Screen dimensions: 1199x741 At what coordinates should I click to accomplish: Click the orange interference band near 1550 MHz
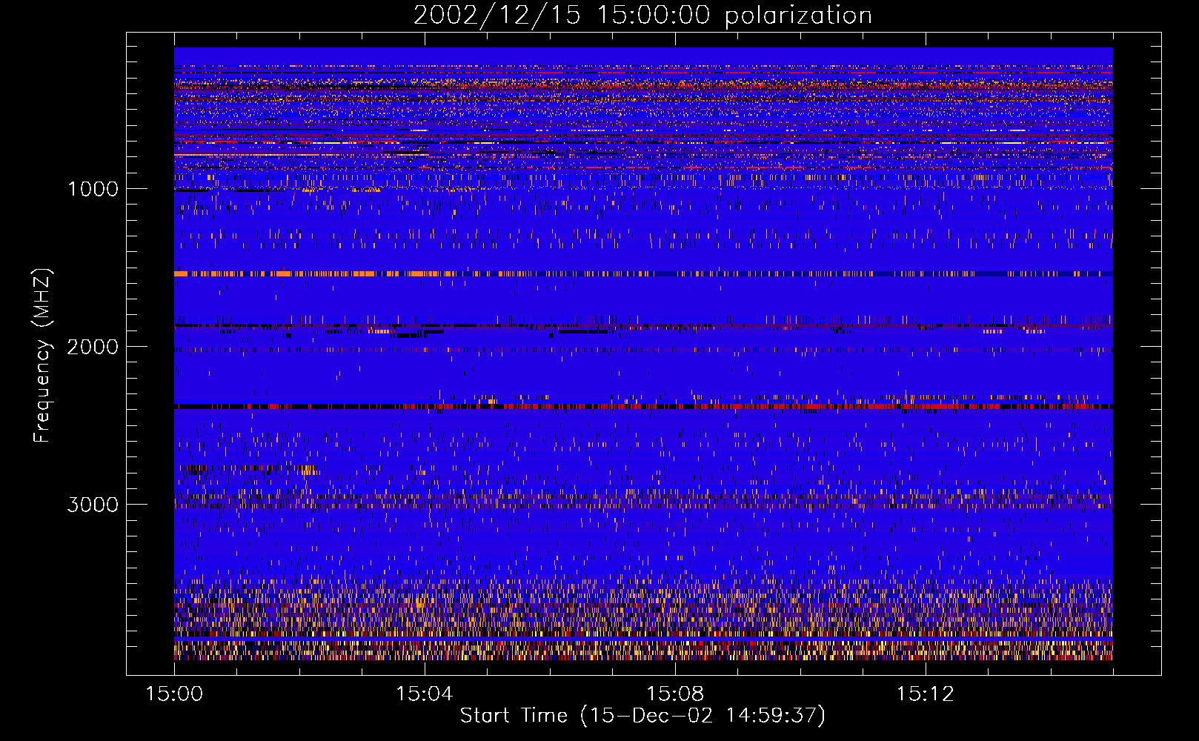643,274
